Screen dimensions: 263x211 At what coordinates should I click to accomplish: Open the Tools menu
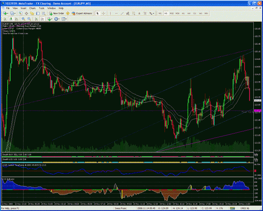tap(42, 8)
